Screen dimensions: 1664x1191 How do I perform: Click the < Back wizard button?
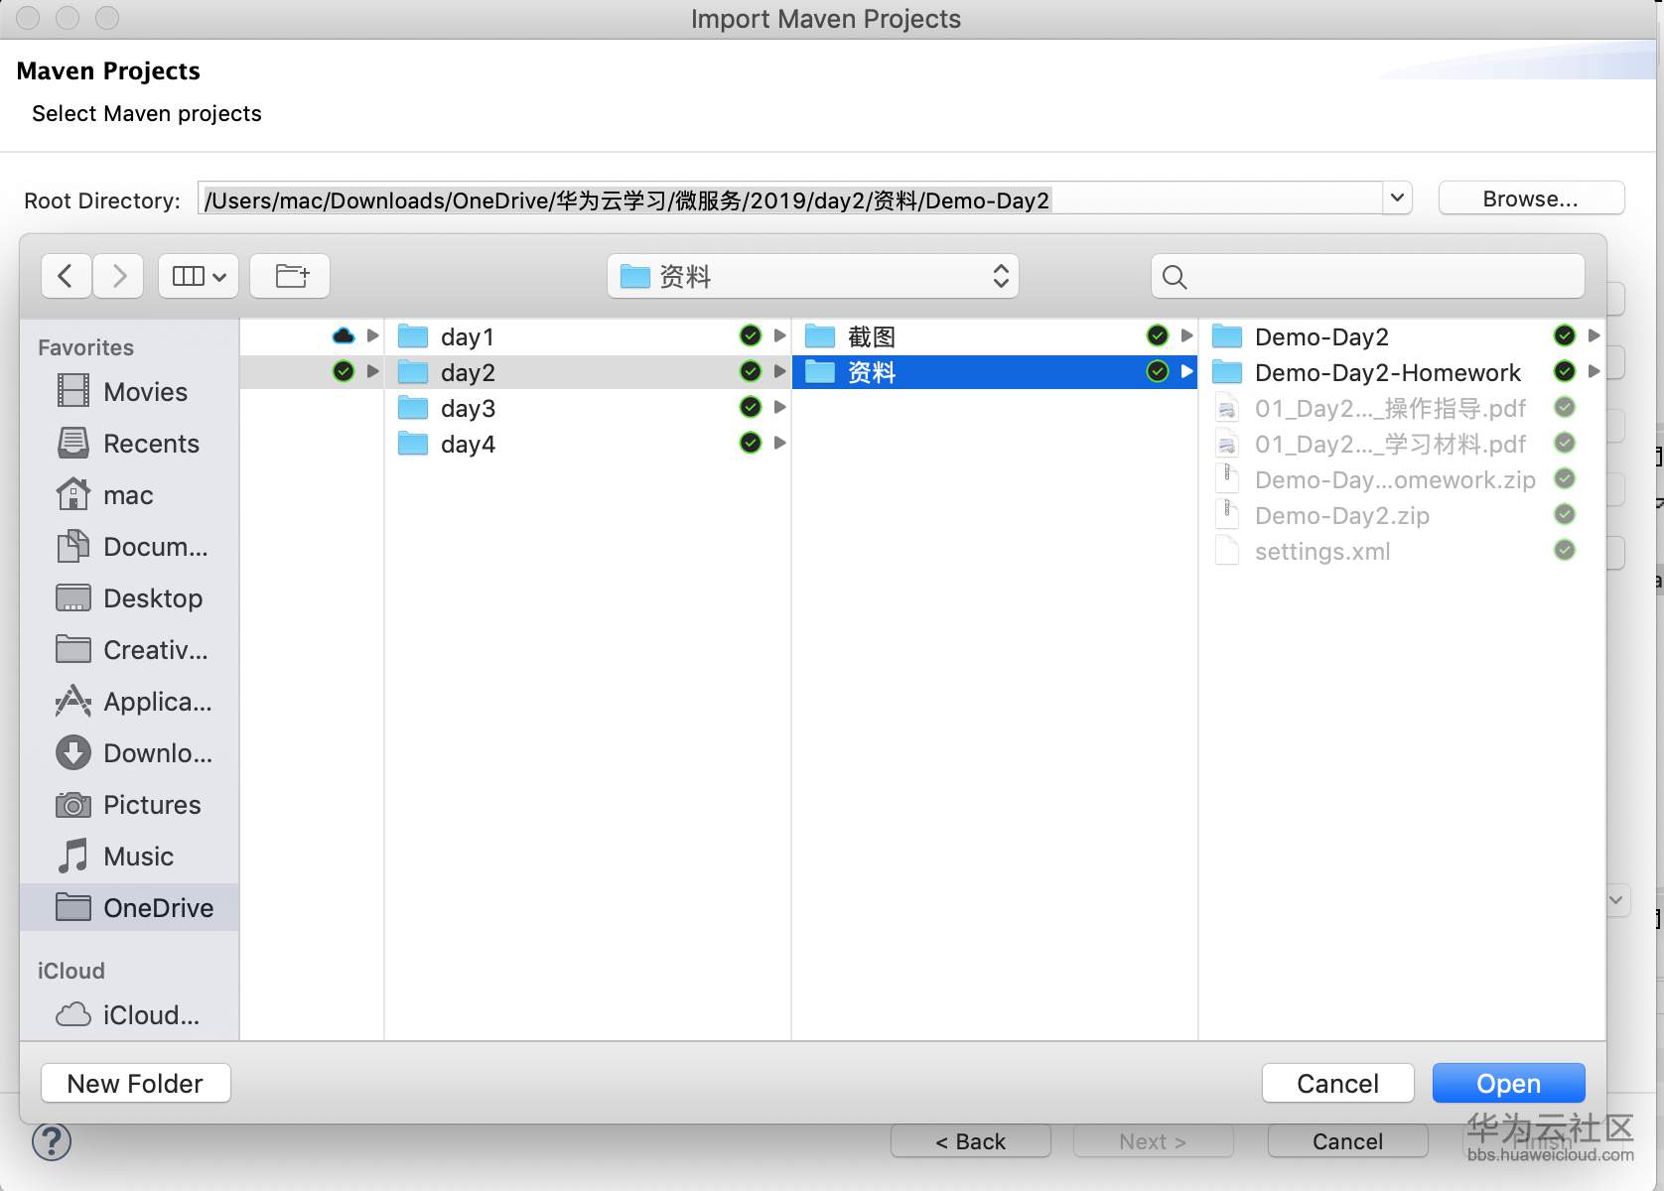click(971, 1141)
